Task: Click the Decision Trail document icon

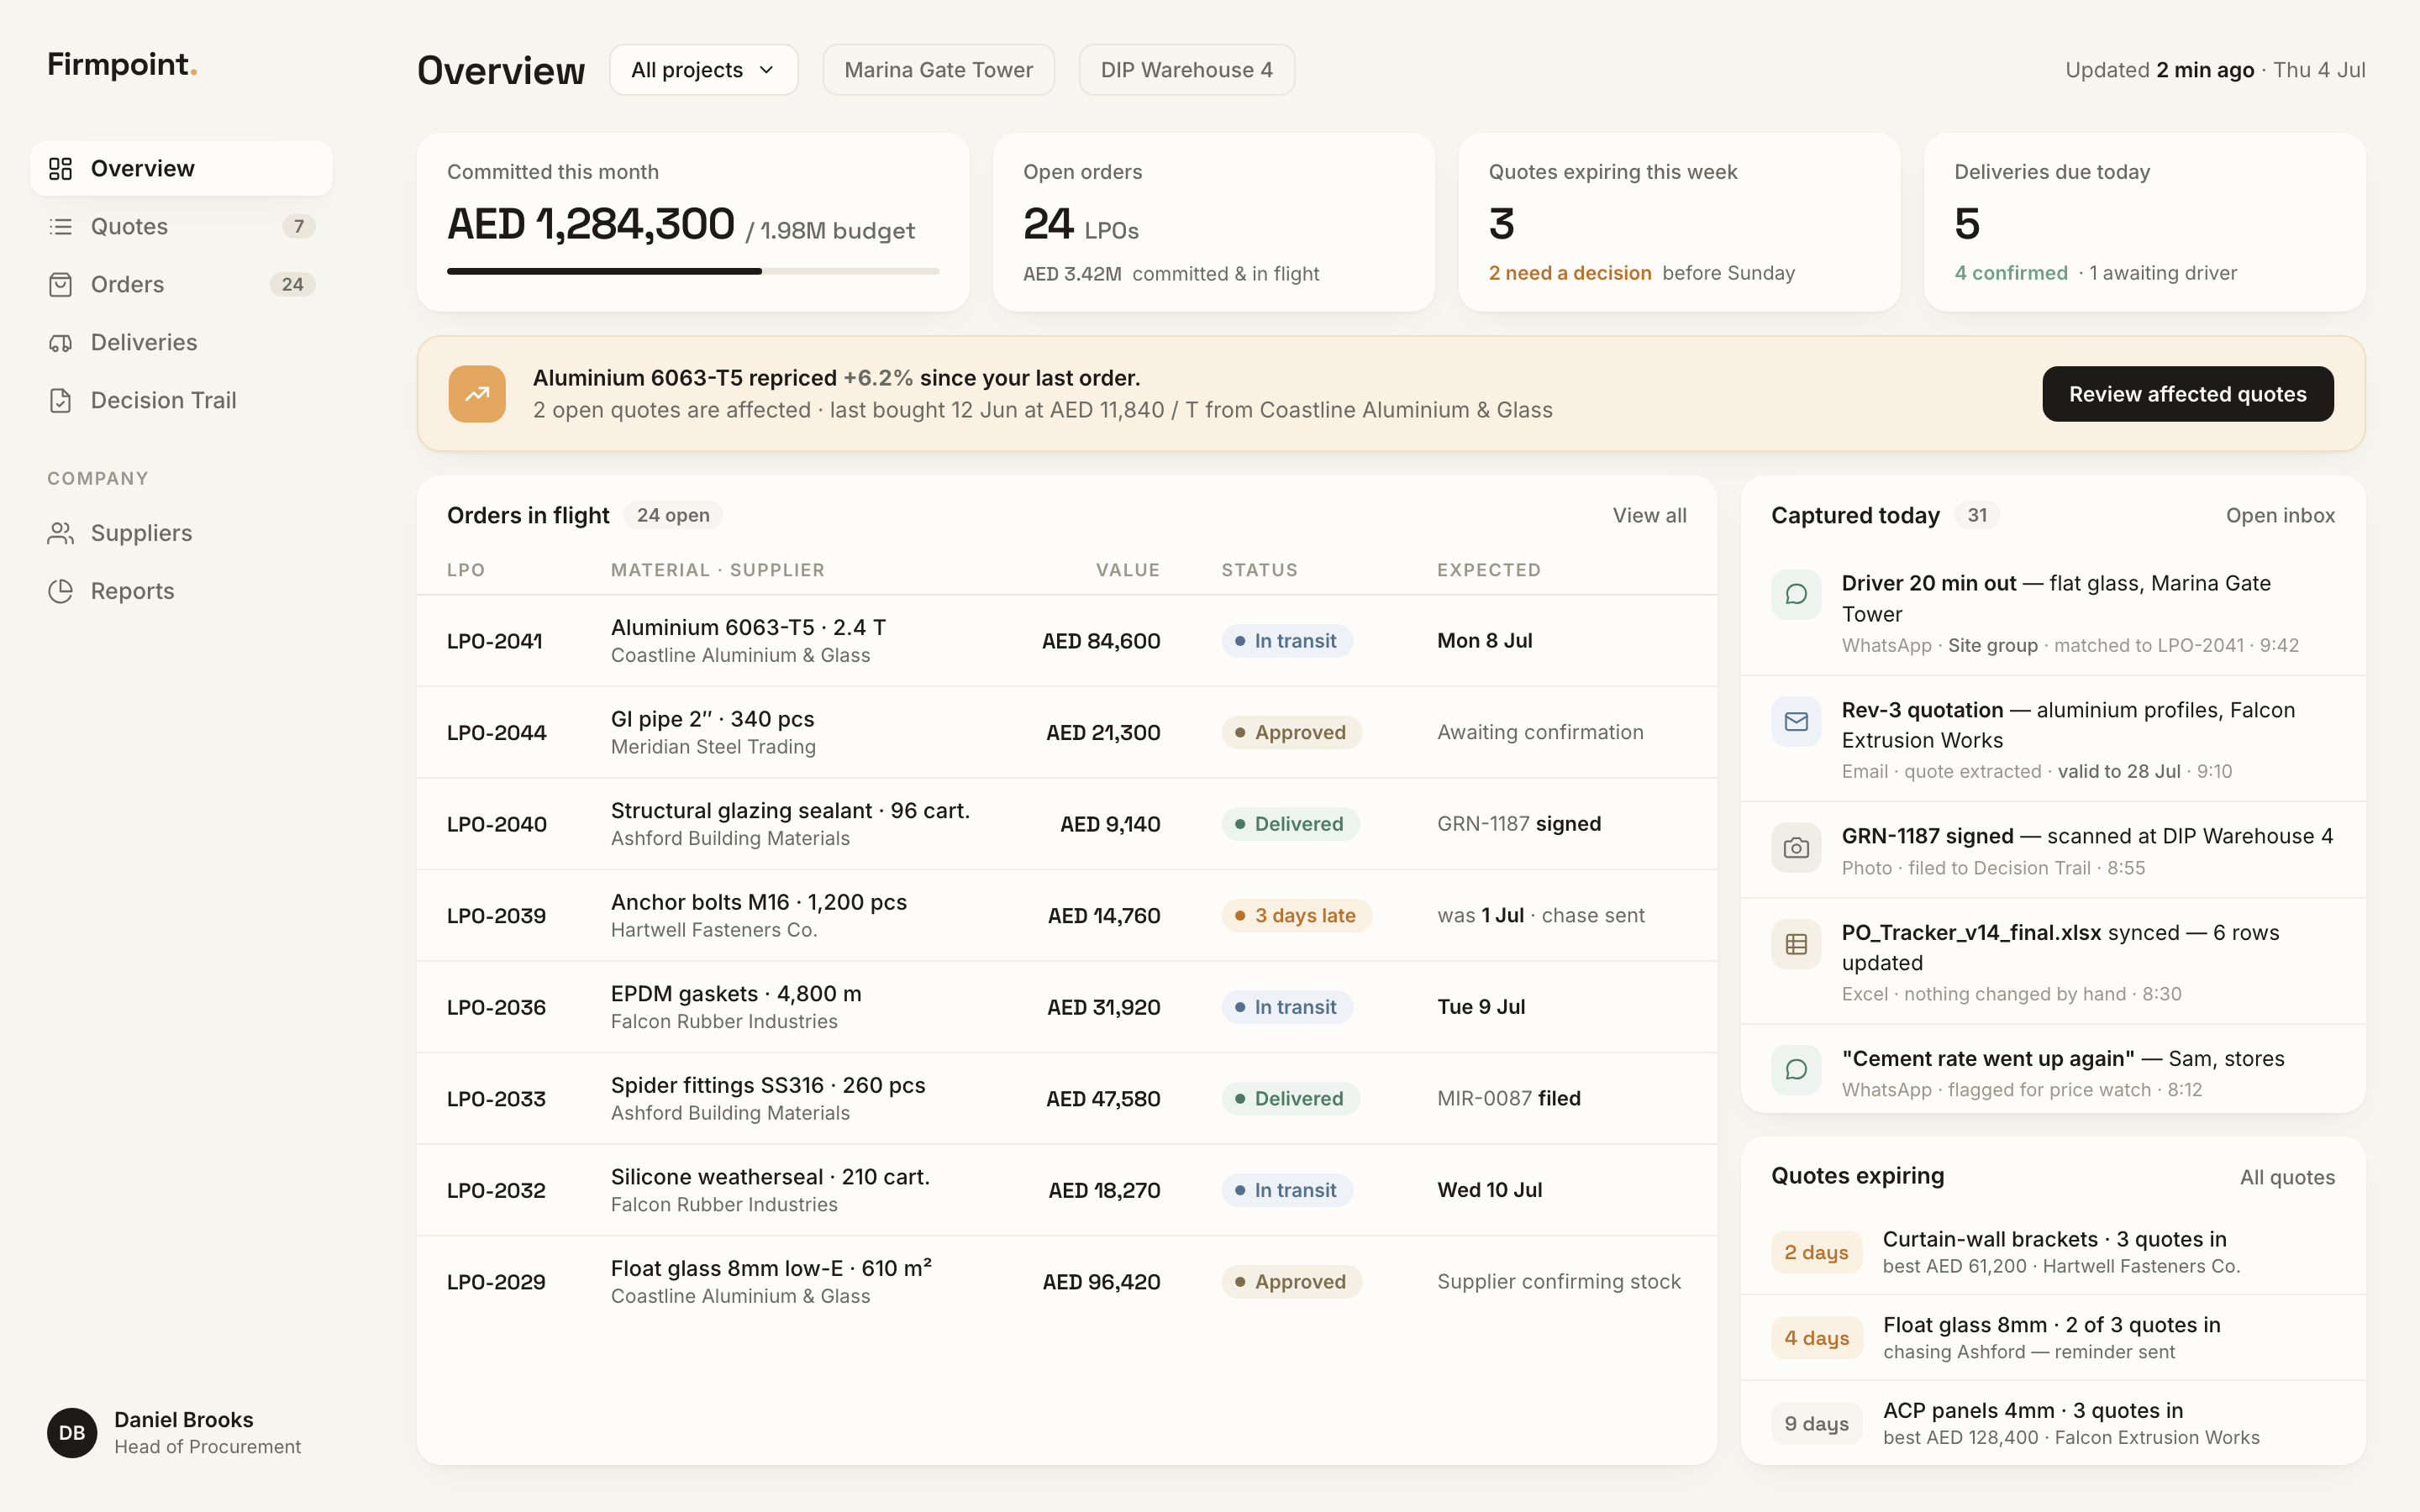Action: [61, 400]
